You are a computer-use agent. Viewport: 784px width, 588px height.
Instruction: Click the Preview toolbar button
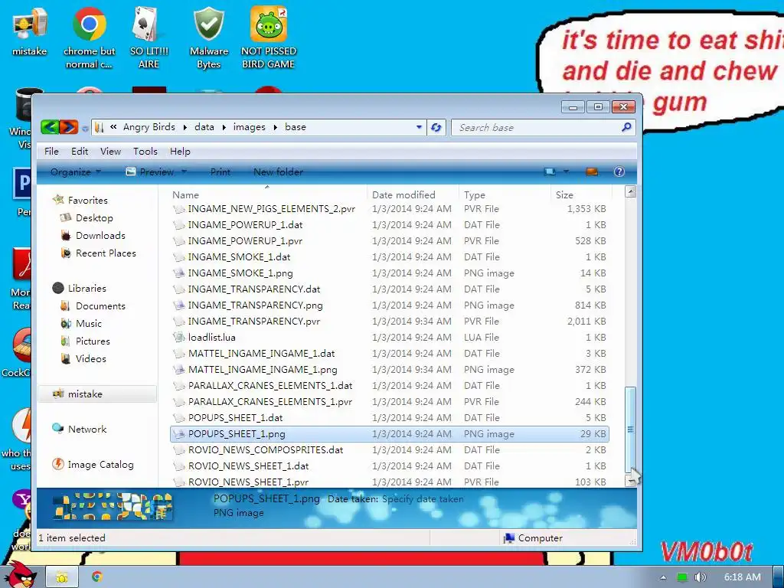click(x=150, y=172)
